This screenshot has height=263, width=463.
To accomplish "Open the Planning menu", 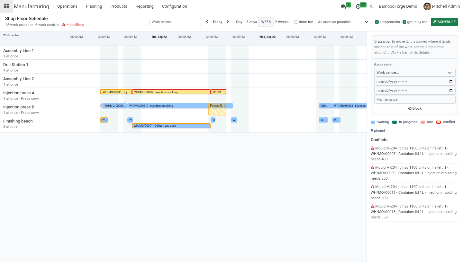I will 94,6.
